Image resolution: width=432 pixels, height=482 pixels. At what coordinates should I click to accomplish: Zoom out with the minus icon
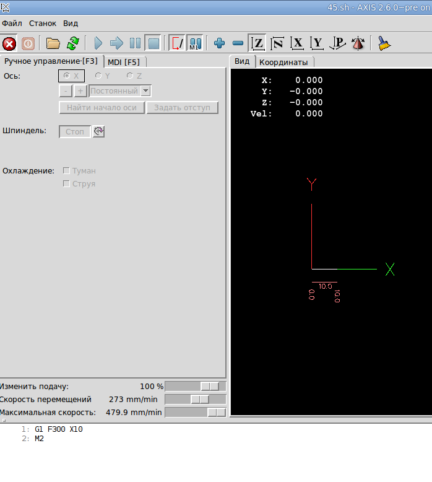coord(238,43)
